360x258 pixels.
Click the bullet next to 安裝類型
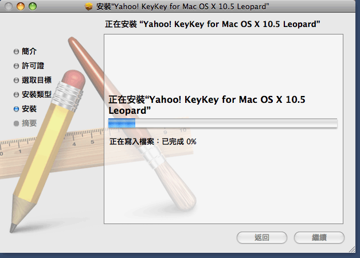[x=16, y=95]
